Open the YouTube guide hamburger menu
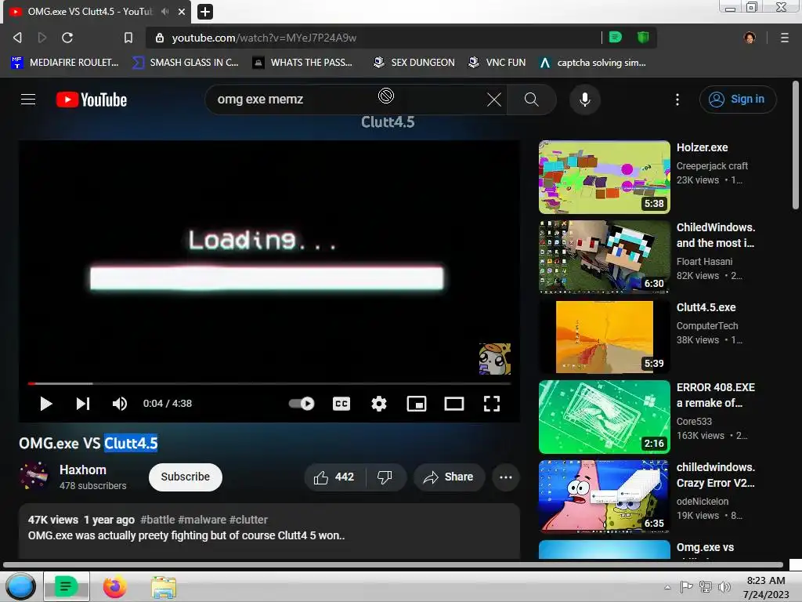The height and width of the screenshot is (602, 802). point(28,100)
